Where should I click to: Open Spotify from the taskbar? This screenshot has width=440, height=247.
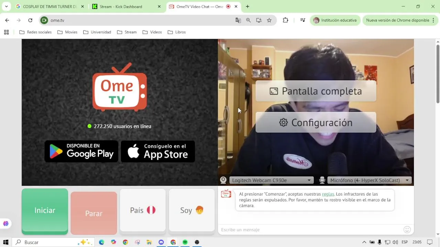point(185,242)
